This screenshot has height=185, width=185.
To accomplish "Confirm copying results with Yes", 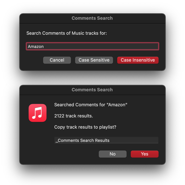I will click(x=145, y=154).
